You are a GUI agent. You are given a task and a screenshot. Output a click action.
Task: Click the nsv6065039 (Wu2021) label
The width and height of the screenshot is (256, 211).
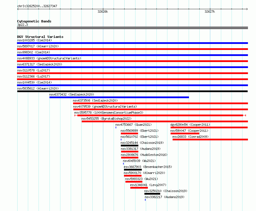coord(139,161)
